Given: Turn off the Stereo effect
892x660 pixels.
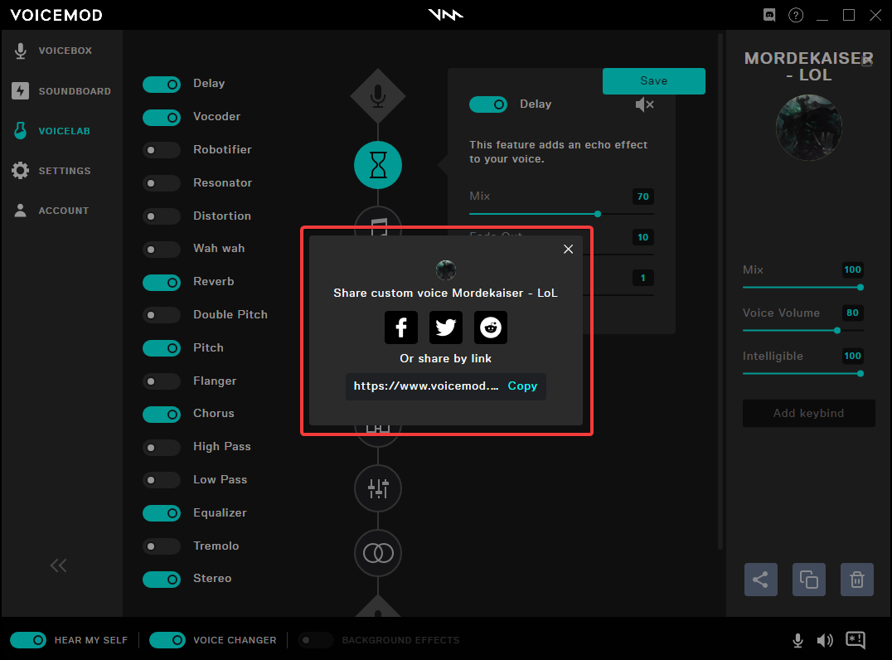Looking at the screenshot, I should pyautogui.click(x=162, y=580).
